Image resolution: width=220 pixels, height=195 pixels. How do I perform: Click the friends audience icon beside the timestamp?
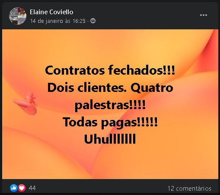[93, 21]
